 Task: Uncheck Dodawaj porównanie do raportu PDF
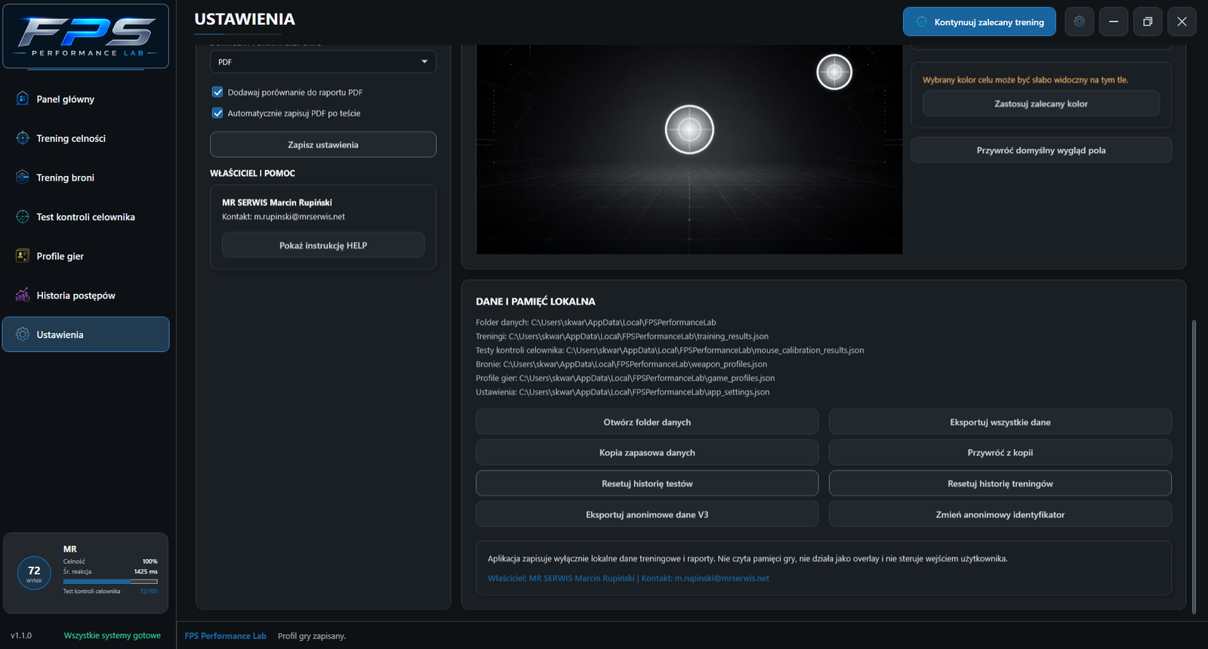217,92
